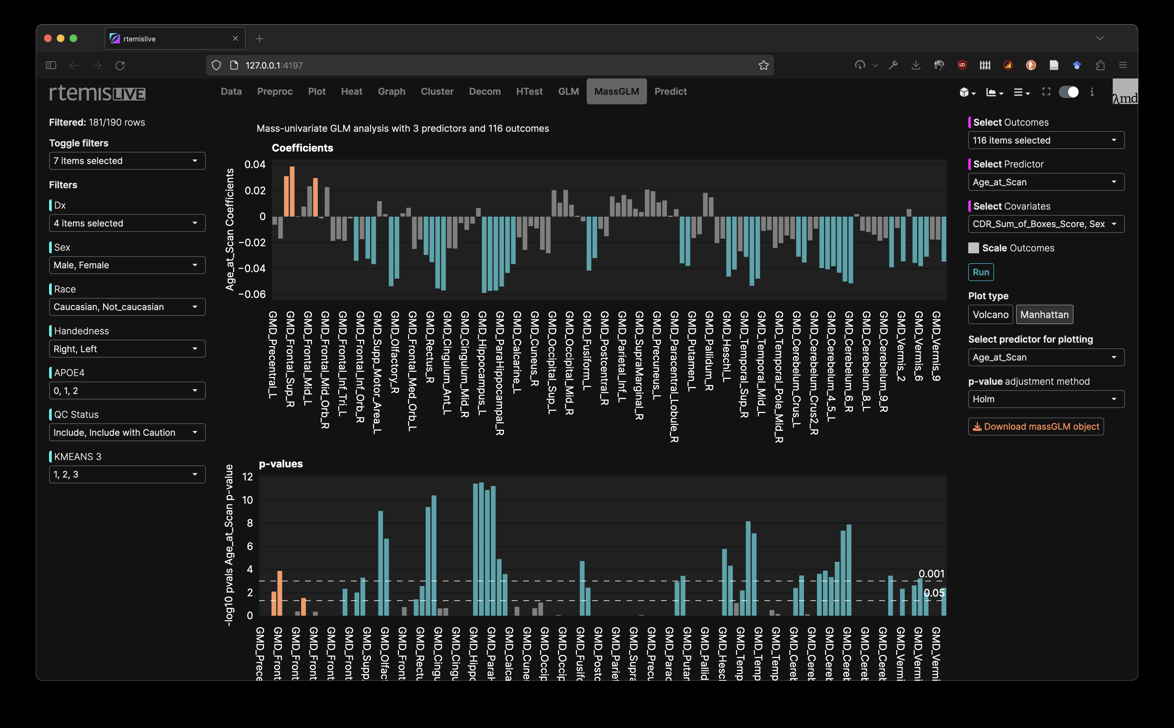Image resolution: width=1174 pixels, height=728 pixels.
Task: Check the Scale Outcomes checkbox
Action: tap(973, 248)
